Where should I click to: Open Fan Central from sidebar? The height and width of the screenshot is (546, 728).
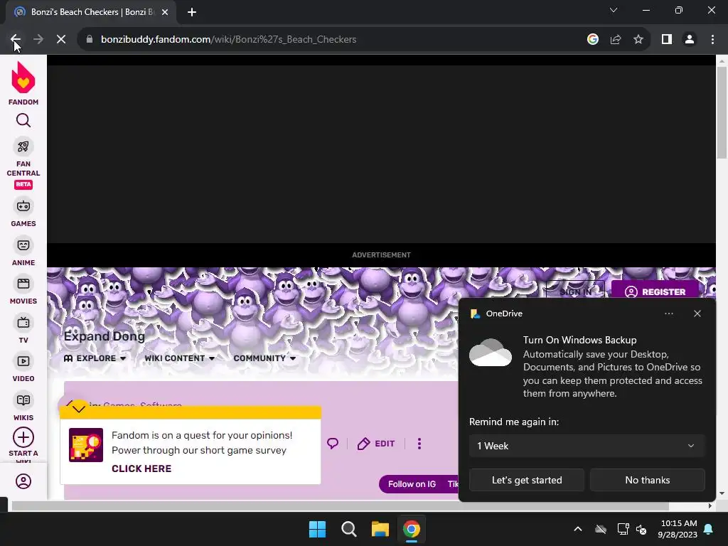click(x=23, y=163)
